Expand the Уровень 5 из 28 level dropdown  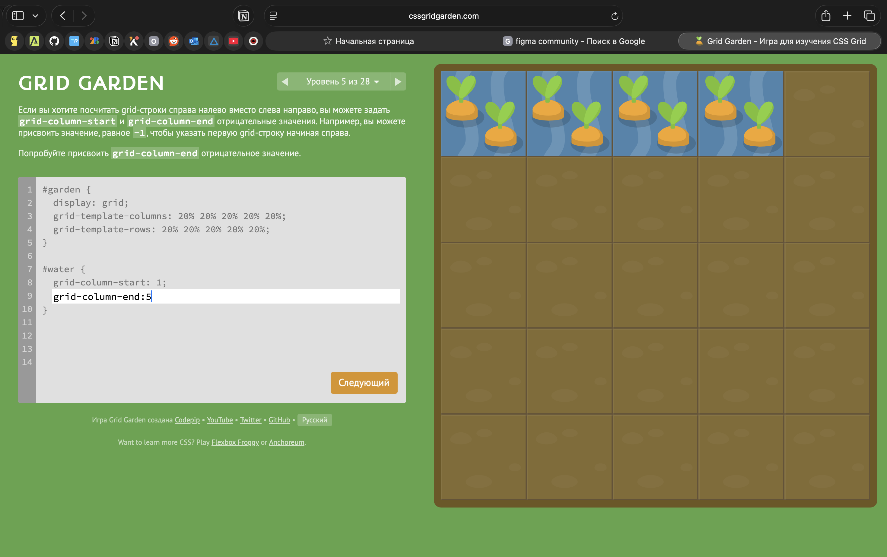click(342, 81)
